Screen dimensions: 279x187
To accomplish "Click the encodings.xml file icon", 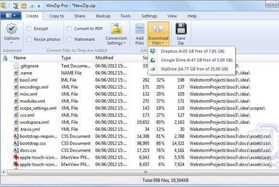I will point(16,87).
